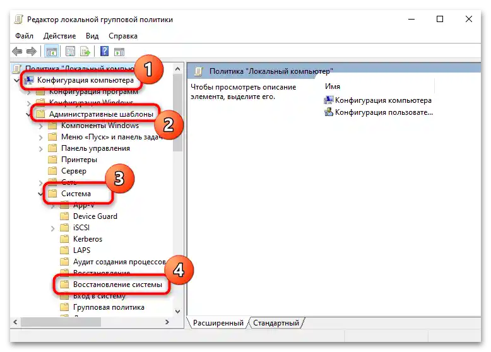Collapse the Административные шаблоны node

28,115
